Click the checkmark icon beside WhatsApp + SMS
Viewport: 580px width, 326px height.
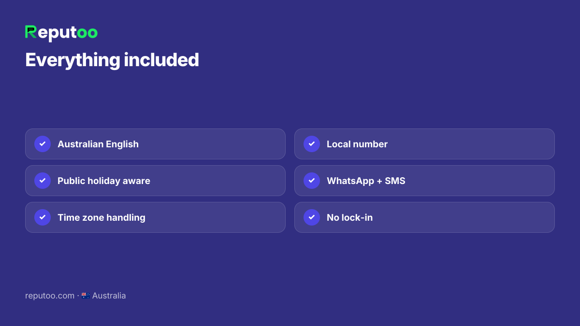coord(312,181)
